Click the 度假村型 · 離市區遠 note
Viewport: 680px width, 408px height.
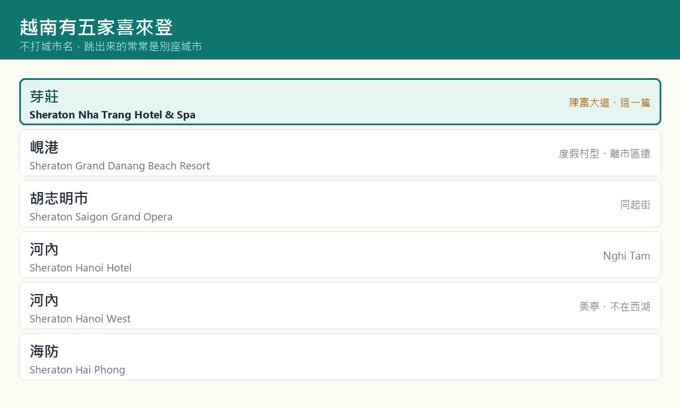pos(605,154)
